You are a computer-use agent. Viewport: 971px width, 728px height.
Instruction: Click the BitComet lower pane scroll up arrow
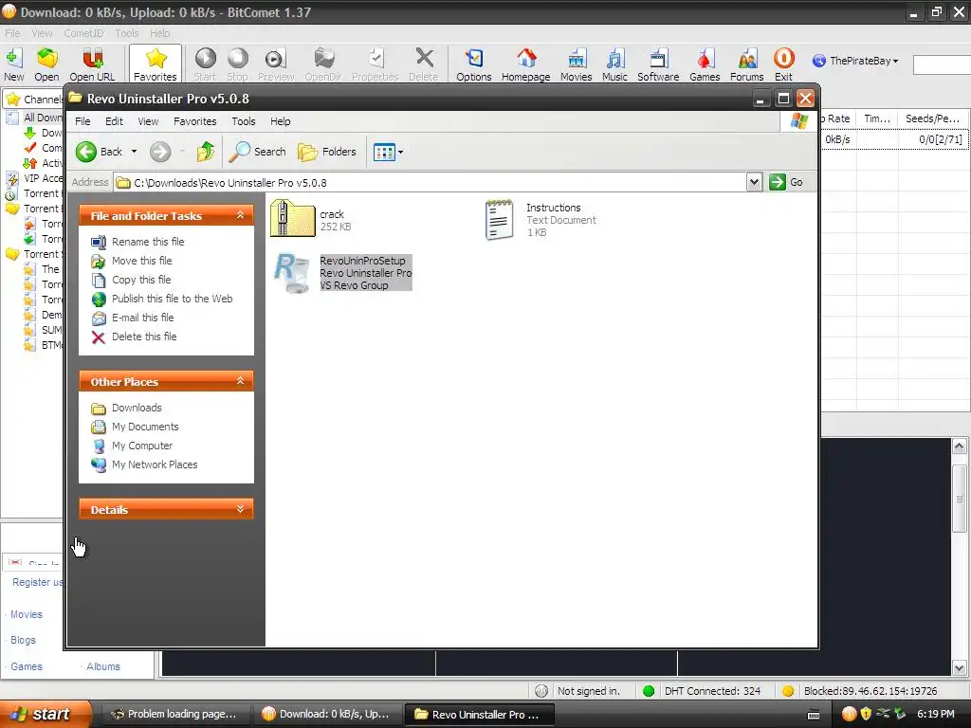[x=959, y=446]
